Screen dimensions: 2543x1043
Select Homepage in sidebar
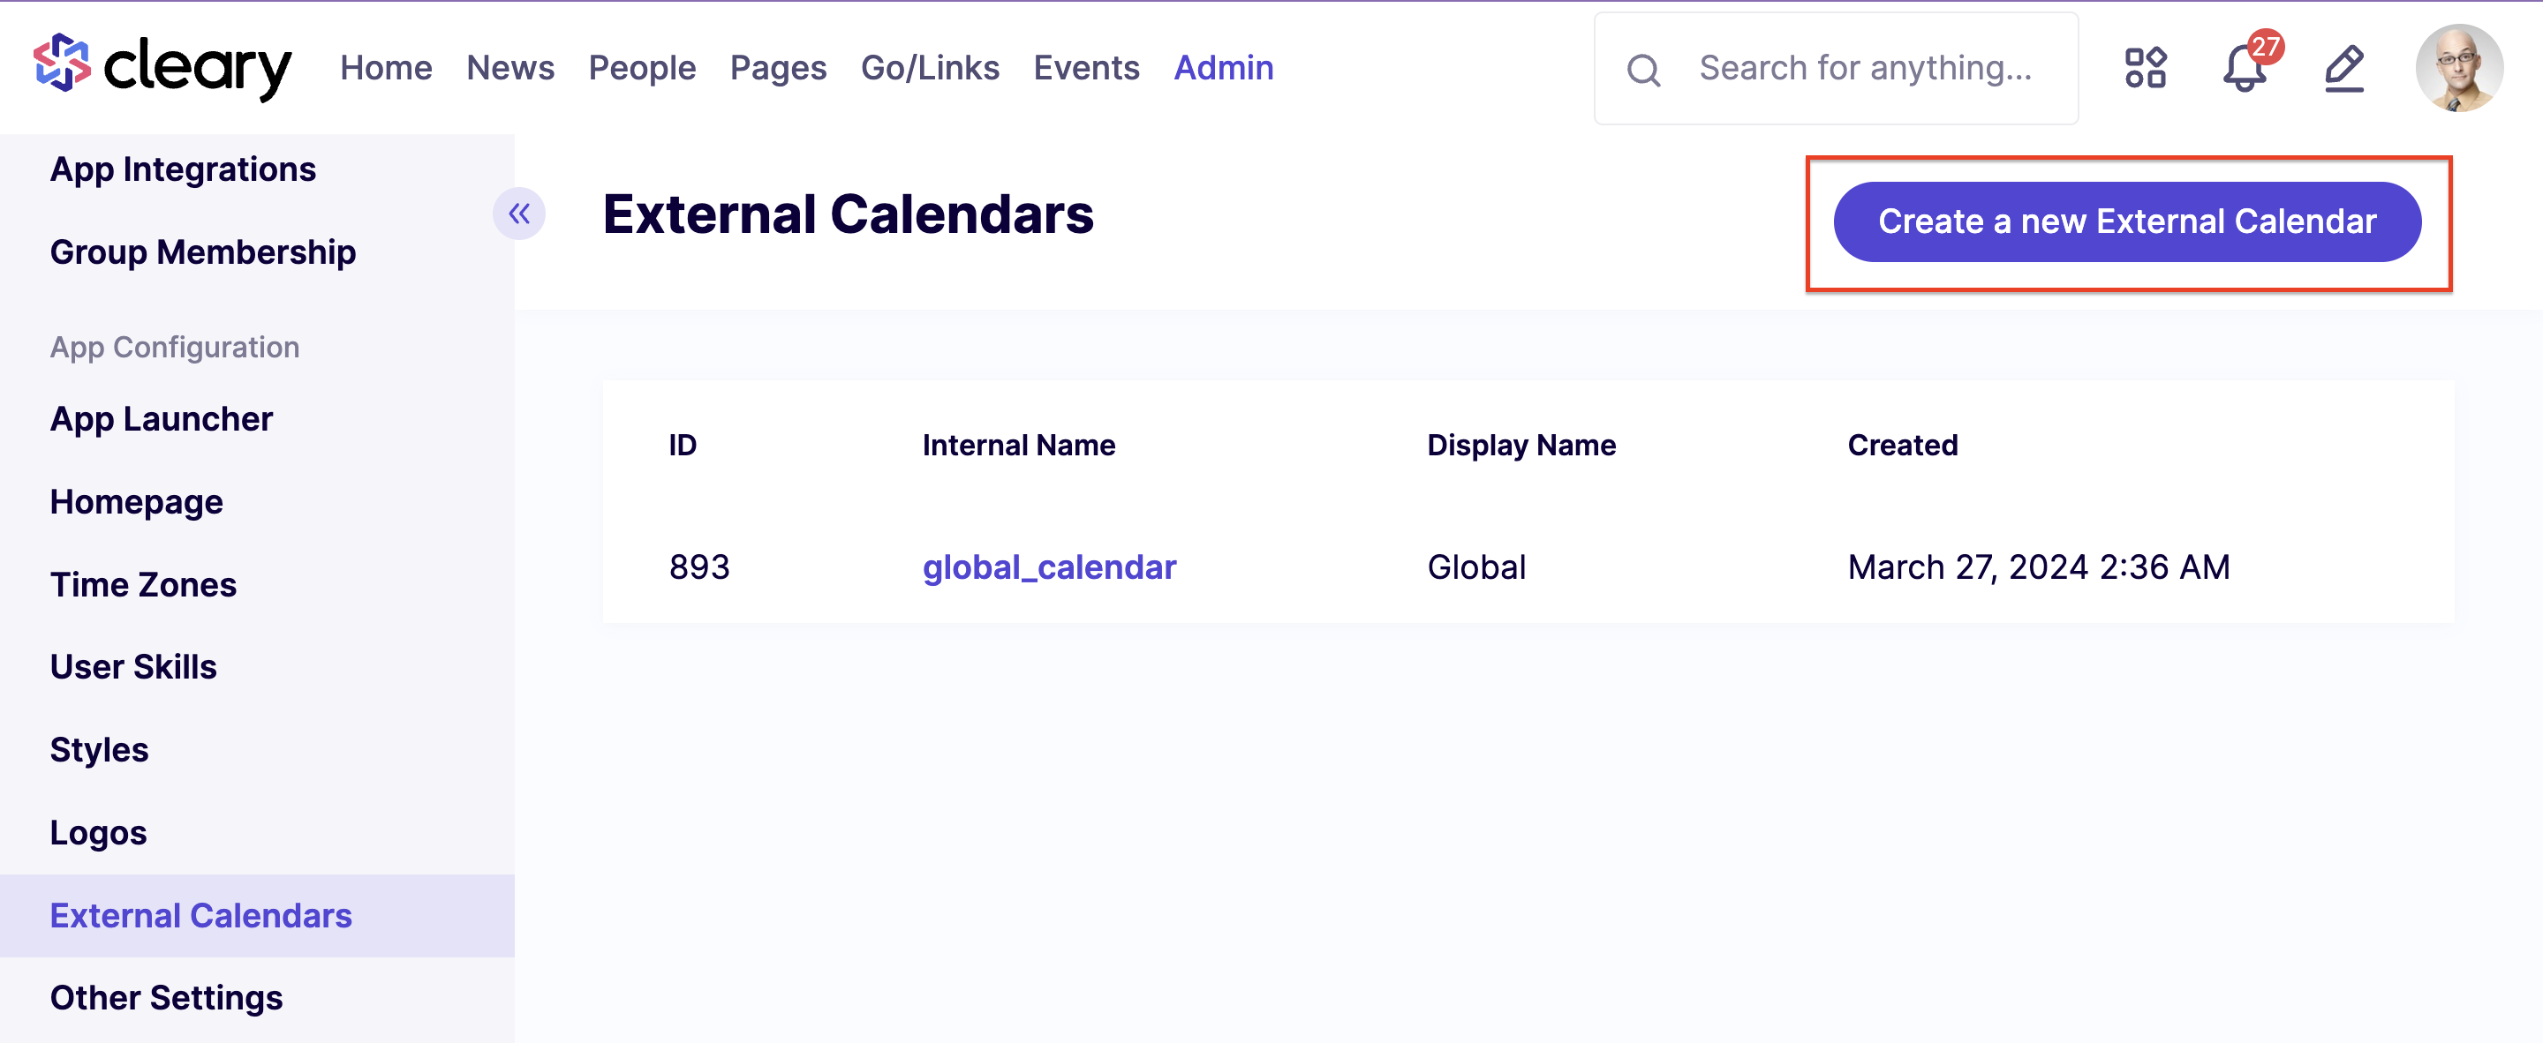137,501
